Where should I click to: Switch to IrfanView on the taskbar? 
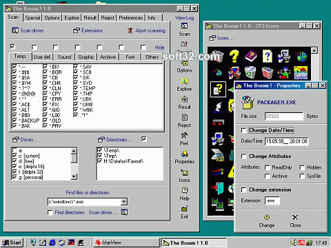point(126,242)
